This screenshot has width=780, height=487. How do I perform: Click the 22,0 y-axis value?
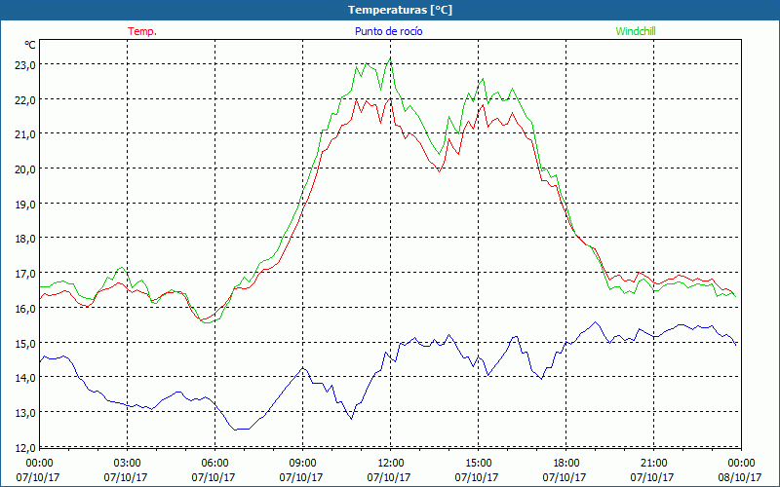(x=24, y=99)
